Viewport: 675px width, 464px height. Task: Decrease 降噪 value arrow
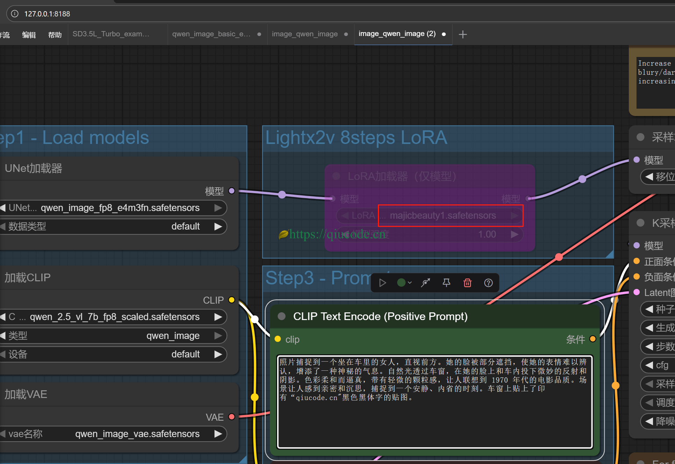[x=649, y=421]
